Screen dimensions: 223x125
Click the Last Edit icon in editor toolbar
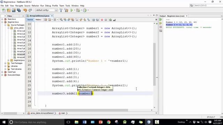click(x=46, y=20)
